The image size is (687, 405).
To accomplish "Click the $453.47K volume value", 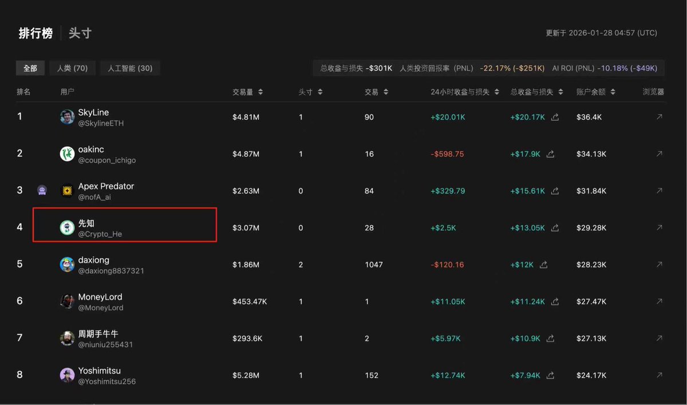I will (x=250, y=301).
